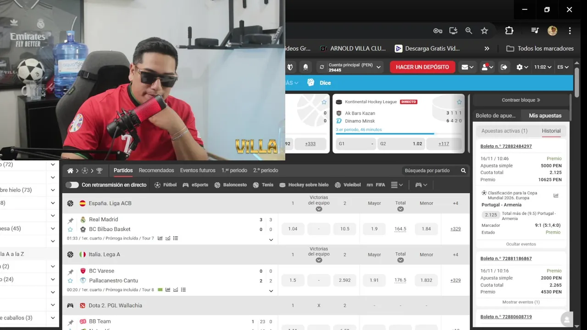Image resolution: width=587 pixels, height=330 pixels.
Task: Switch to Apuestas activas (1) tab
Action: (x=504, y=131)
